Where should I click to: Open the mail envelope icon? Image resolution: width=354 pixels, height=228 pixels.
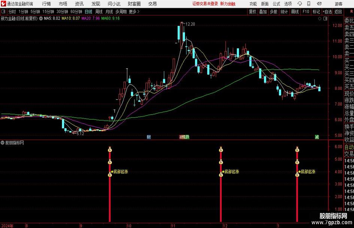tap(319, 4)
